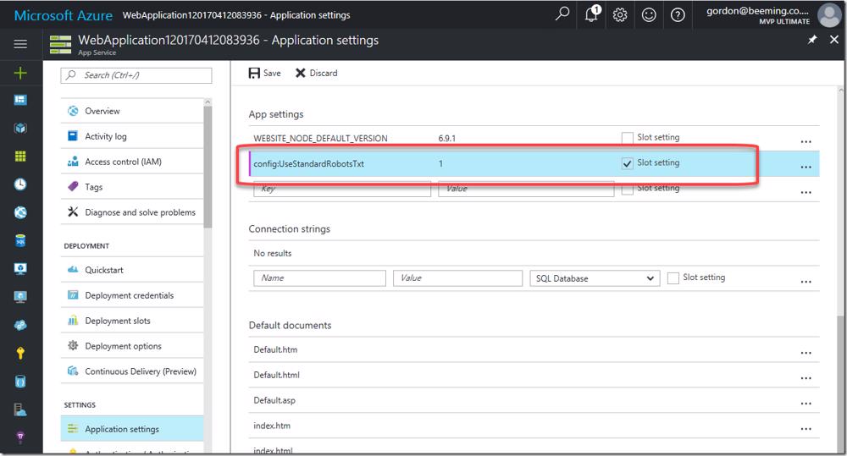Image resolution: width=847 pixels, height=456 pixels.
Task: Click the index.htm document row
Action: pos(534,426)
